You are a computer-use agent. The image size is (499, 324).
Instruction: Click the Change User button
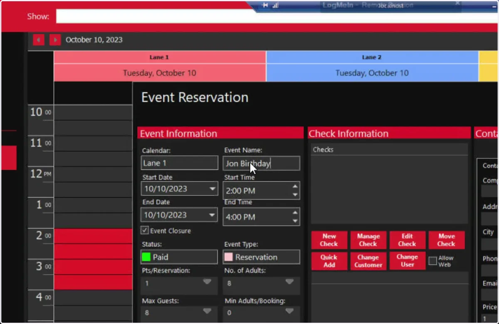(x=407, y=261)
